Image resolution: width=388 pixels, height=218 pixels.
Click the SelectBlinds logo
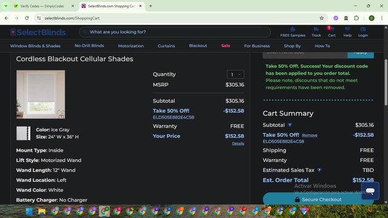click(x=38, y=32)
